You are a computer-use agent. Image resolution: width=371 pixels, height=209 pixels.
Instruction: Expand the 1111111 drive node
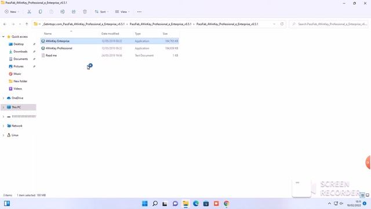point(3,117)
